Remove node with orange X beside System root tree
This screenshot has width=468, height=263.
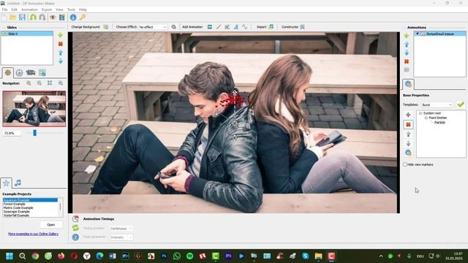tap(408, 124)
